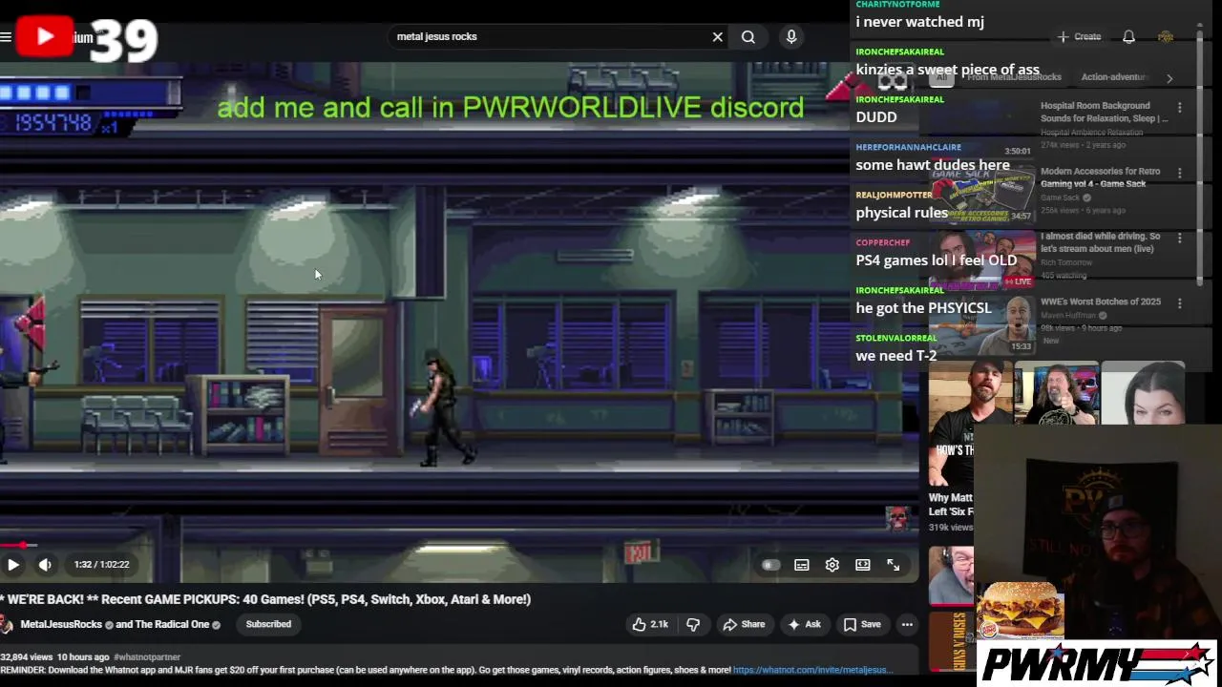Open the YouTube guide hamburger menu
Image resolution: width=1222 pixels, height=687 pixels.
[6, 37]
